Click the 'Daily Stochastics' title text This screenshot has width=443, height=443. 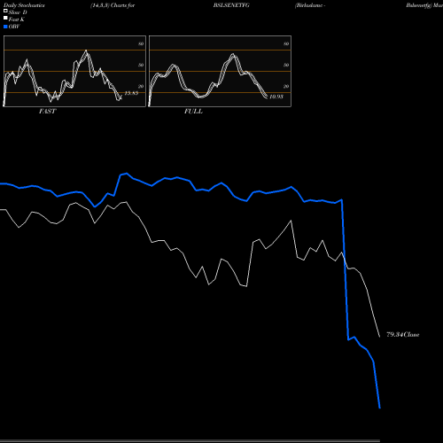click(x=24, y=5)
